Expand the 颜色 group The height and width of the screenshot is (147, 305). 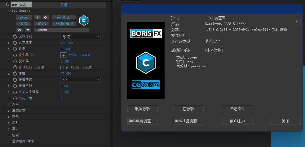9,117
